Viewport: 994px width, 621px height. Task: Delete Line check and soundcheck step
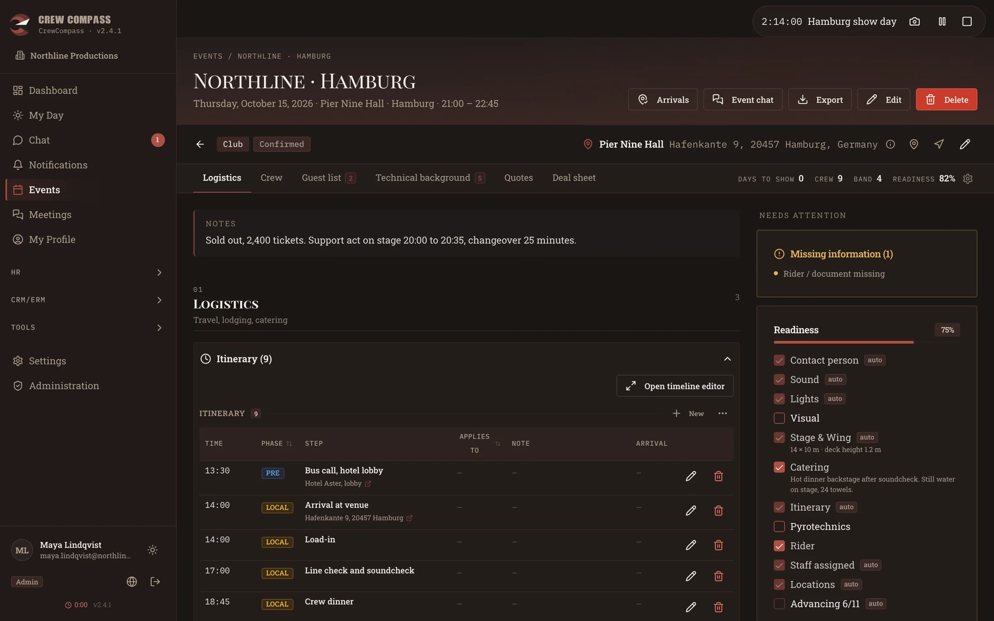point(719,576)
